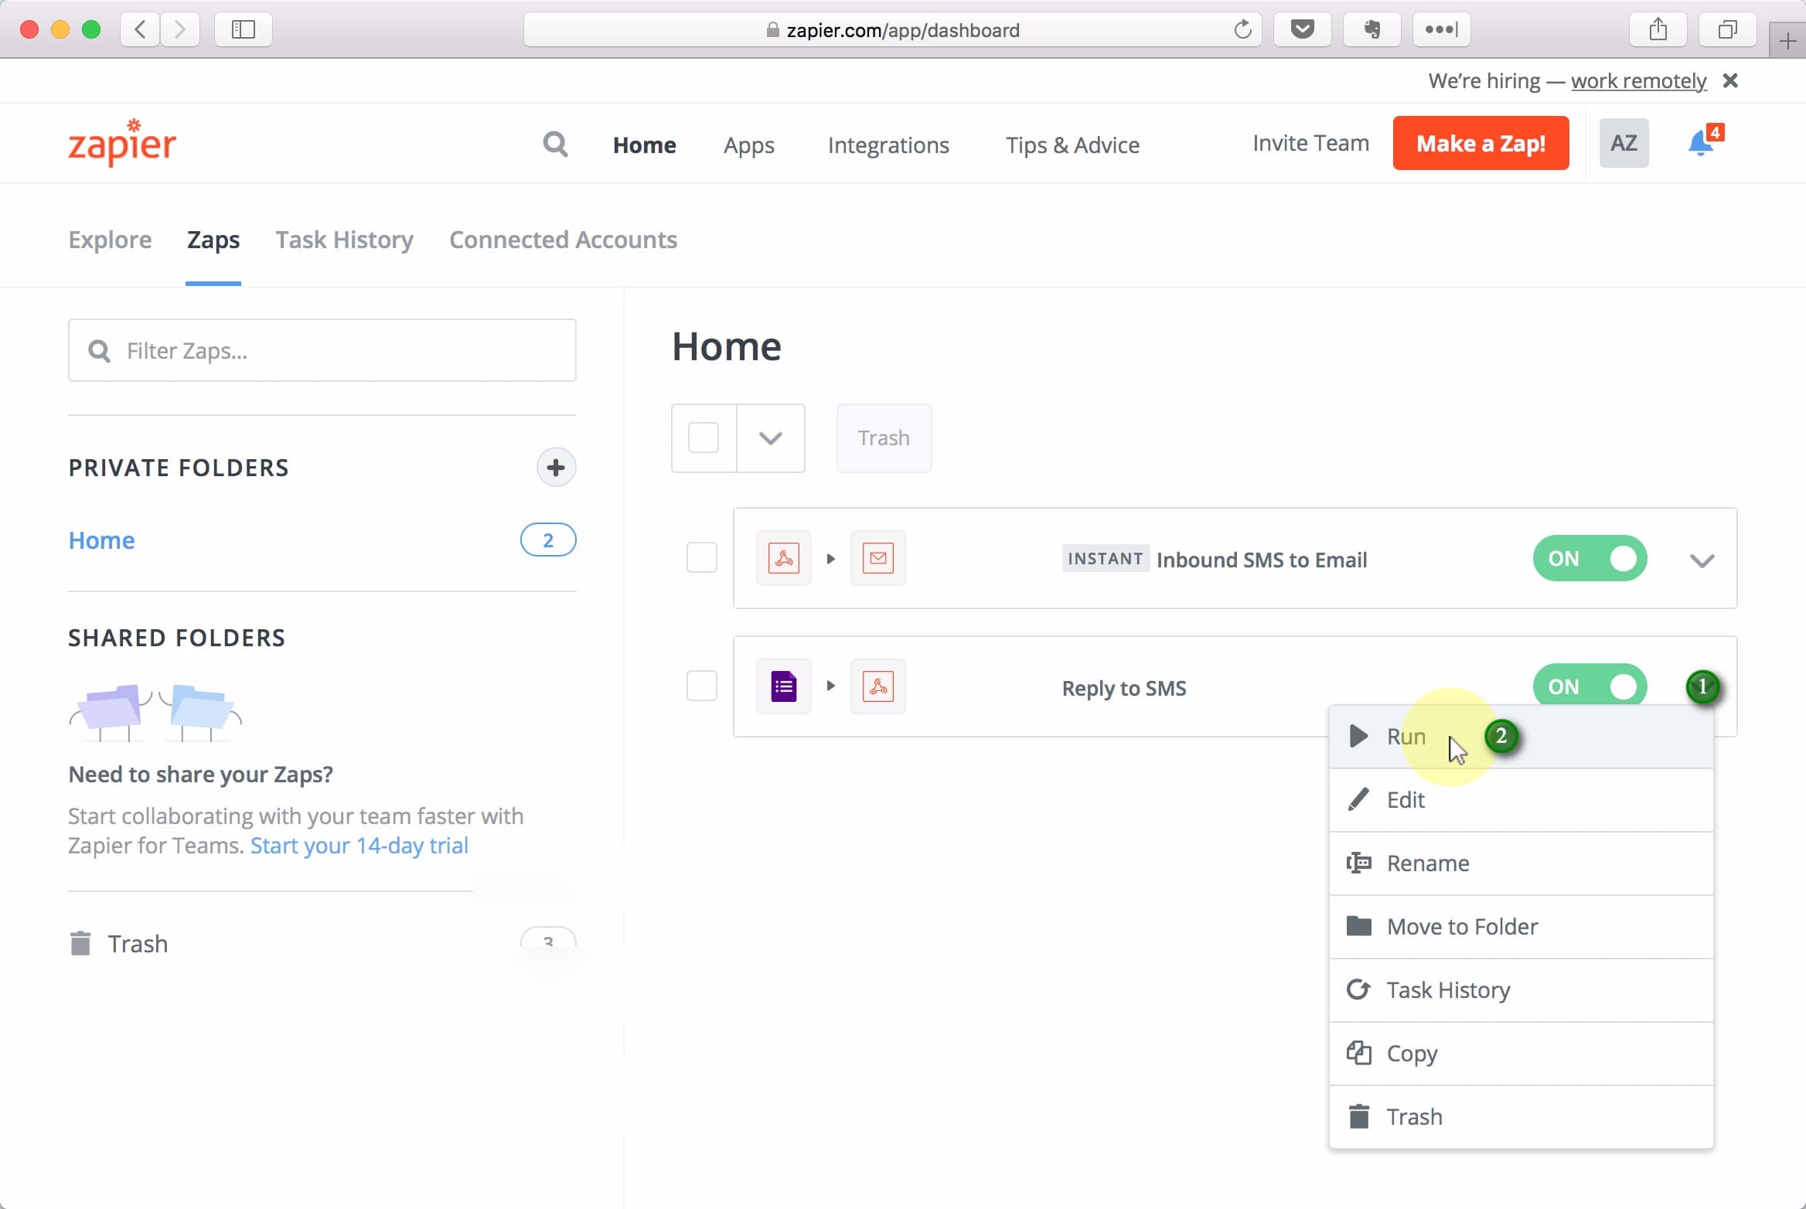Viewport: 1806px width, 1209px height.
Task: Open the notifications bell
Action: coord(1700,144)
